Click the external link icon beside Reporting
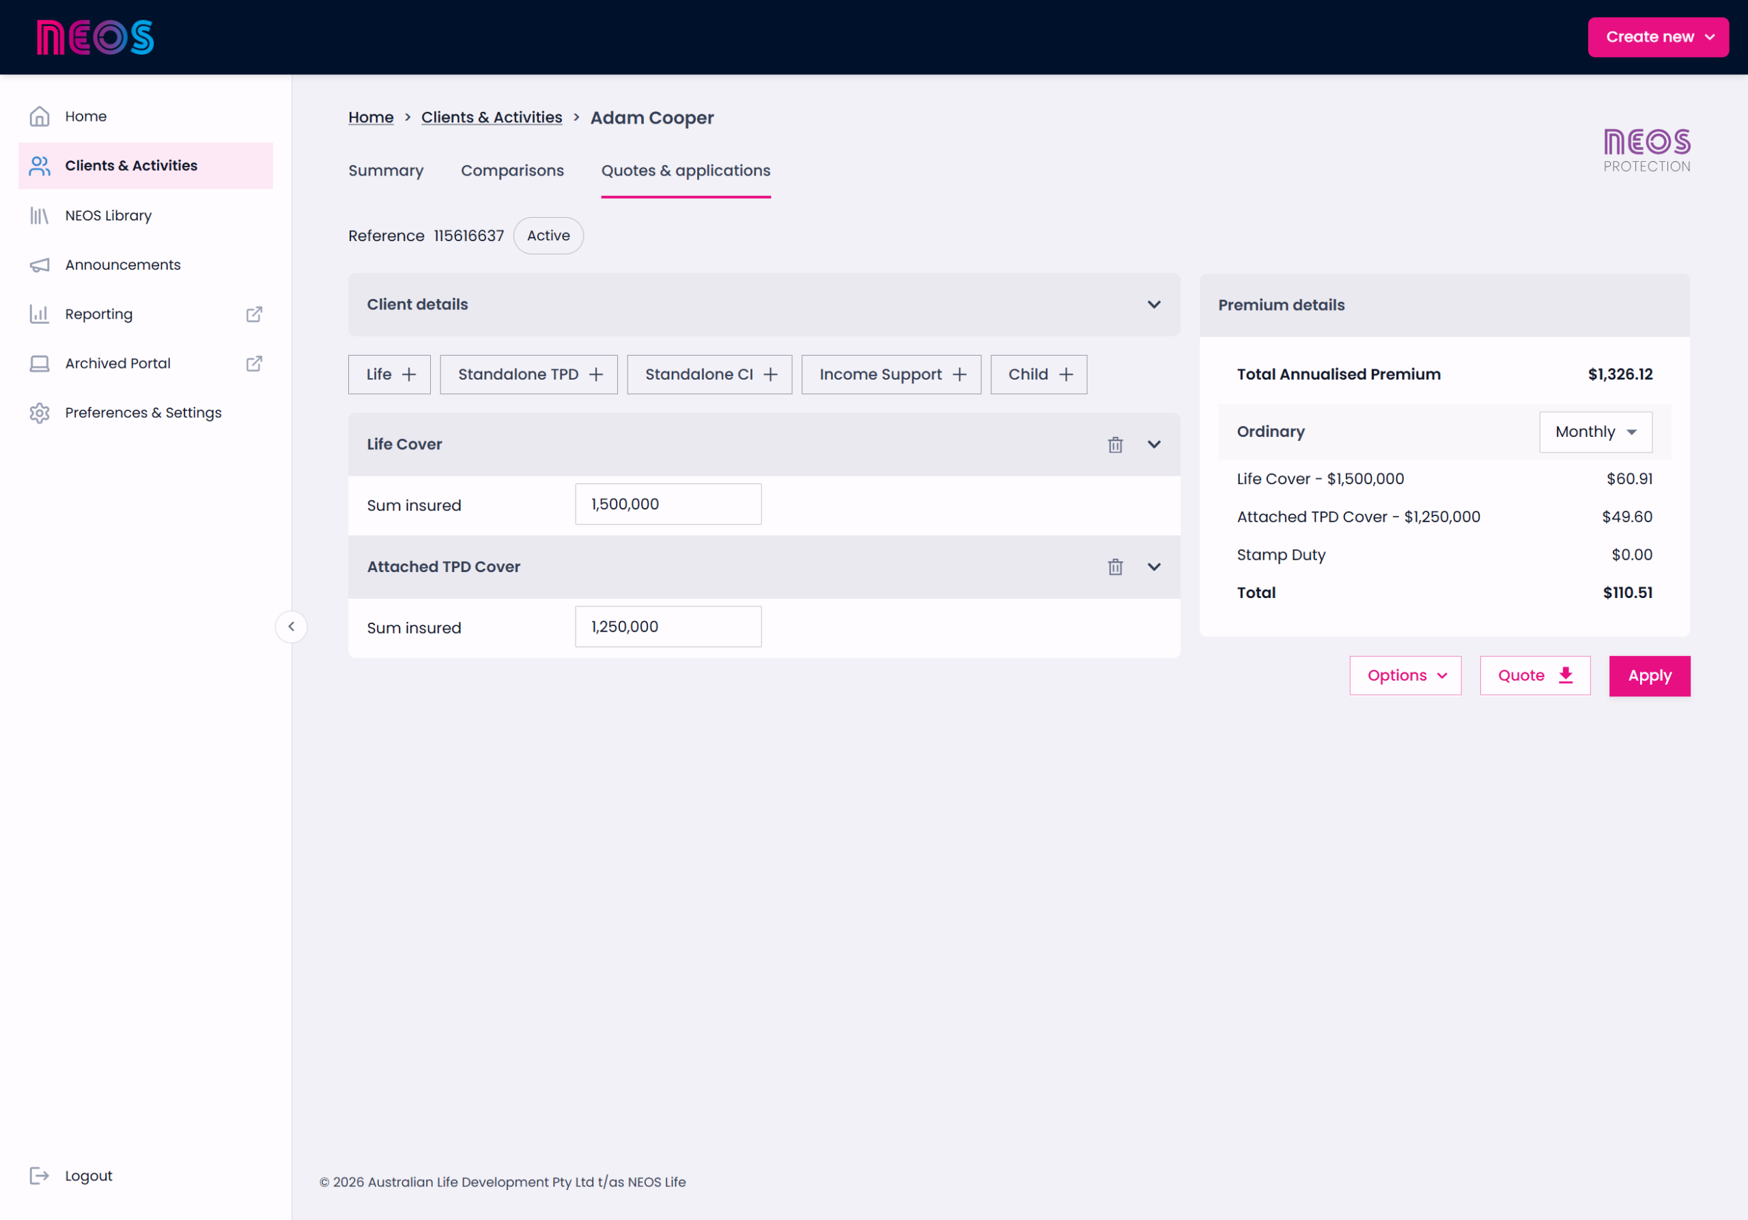Image resolution: width=1748 pixels, height=1220 pixels. (254, 314)
